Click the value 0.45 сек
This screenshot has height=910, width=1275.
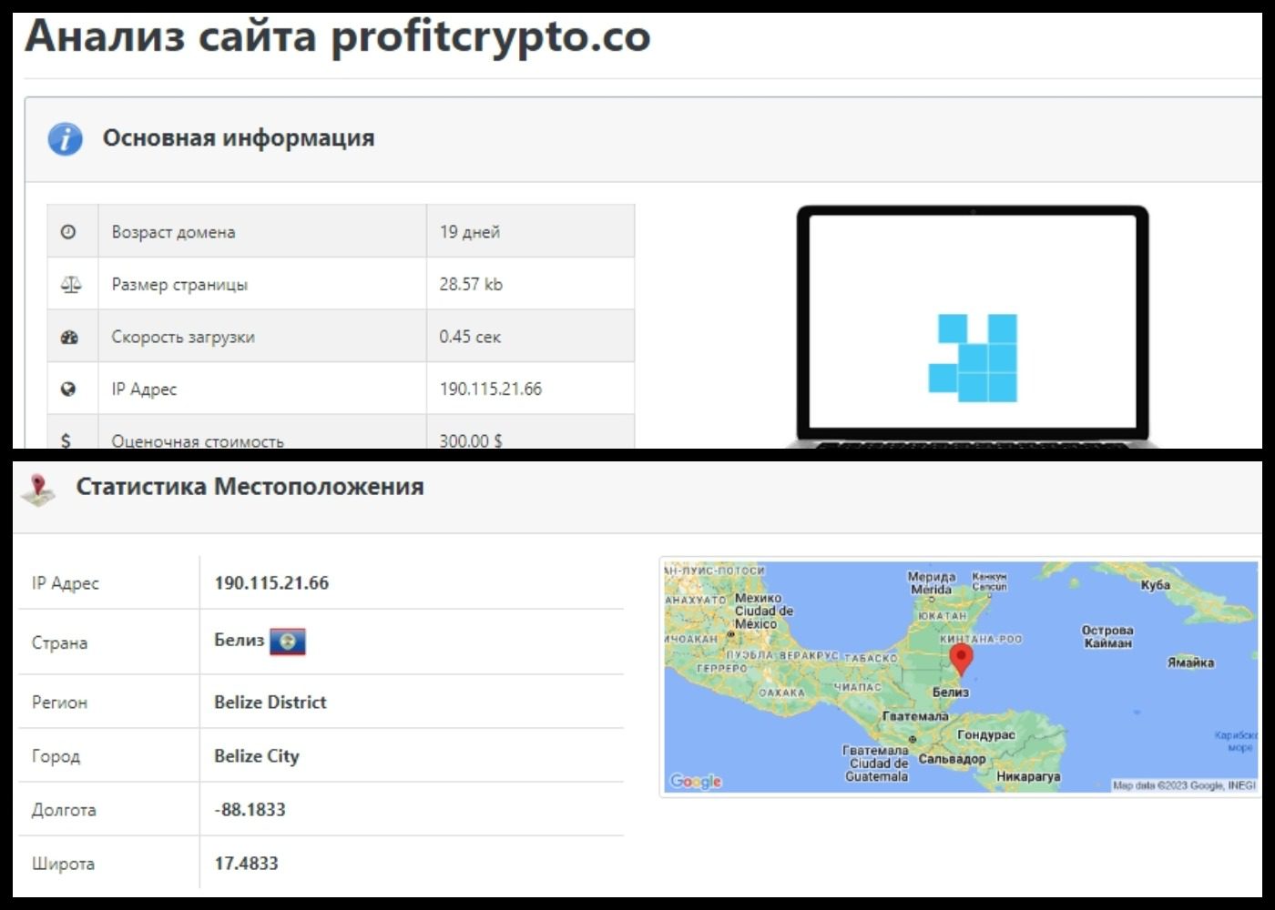click(x=470, y=337)
